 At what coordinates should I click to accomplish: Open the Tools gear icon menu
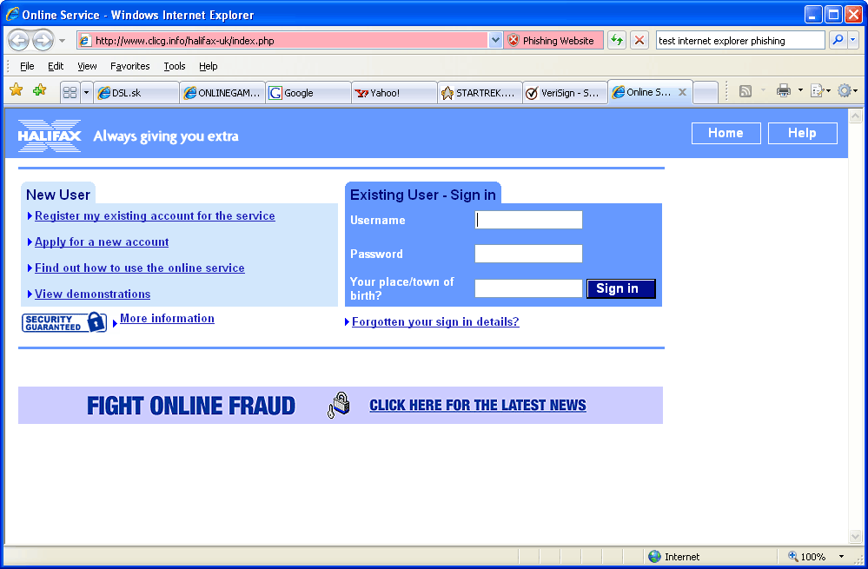[847, 90]
